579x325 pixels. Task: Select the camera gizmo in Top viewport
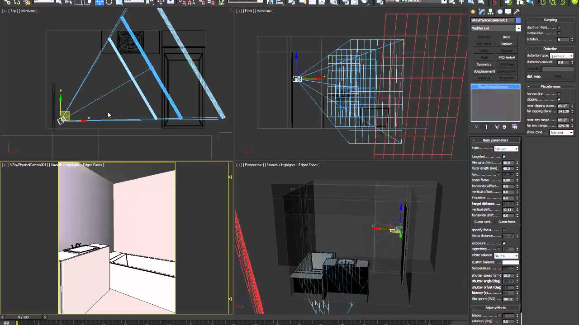[62, 120]
